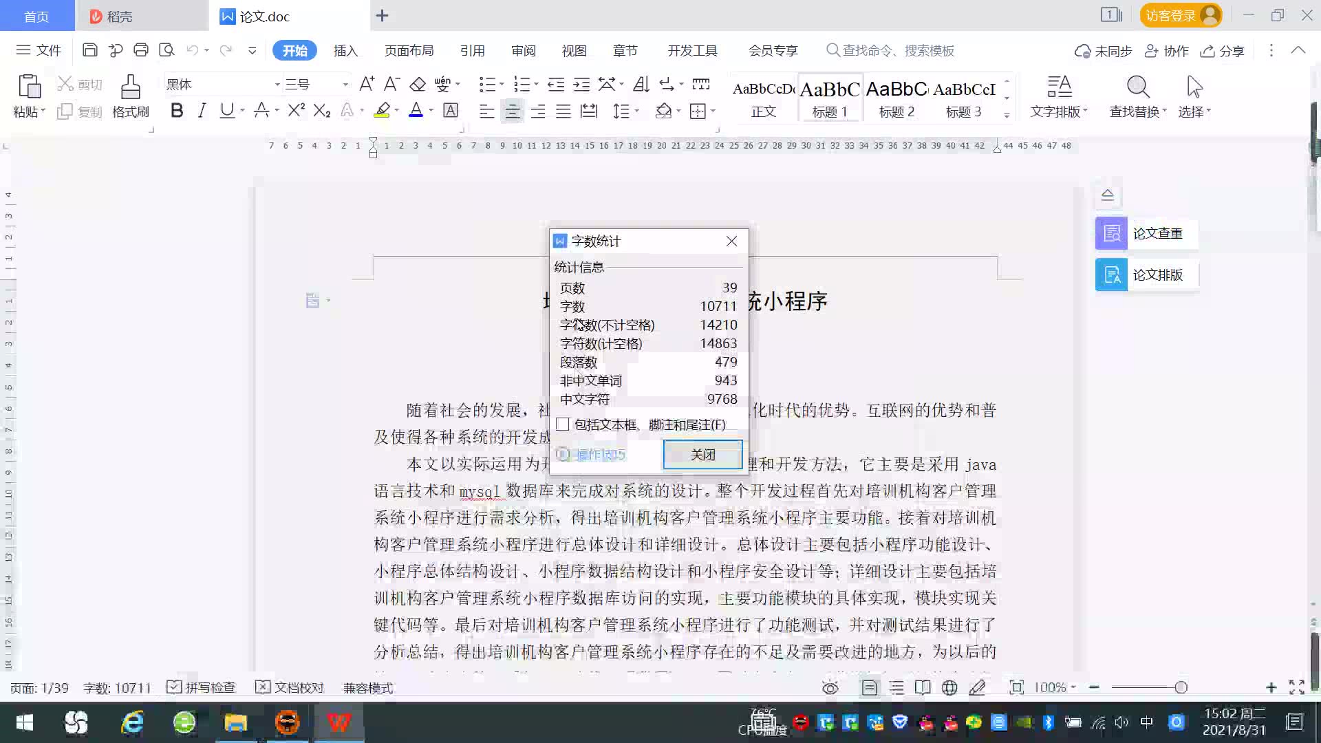The image size is (1321, 743).
Task: Click the Save icon in quick toolbar
Action: point(89,50)
